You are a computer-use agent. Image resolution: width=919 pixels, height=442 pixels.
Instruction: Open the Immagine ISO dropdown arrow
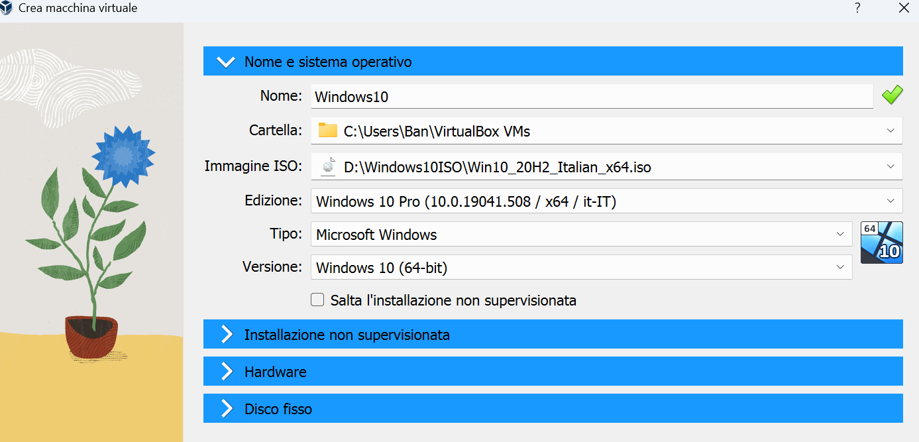tap(891, 166)
